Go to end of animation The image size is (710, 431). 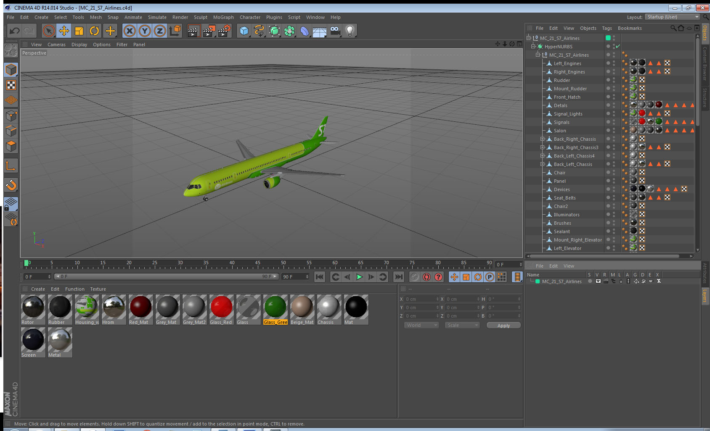coord(398,277)
